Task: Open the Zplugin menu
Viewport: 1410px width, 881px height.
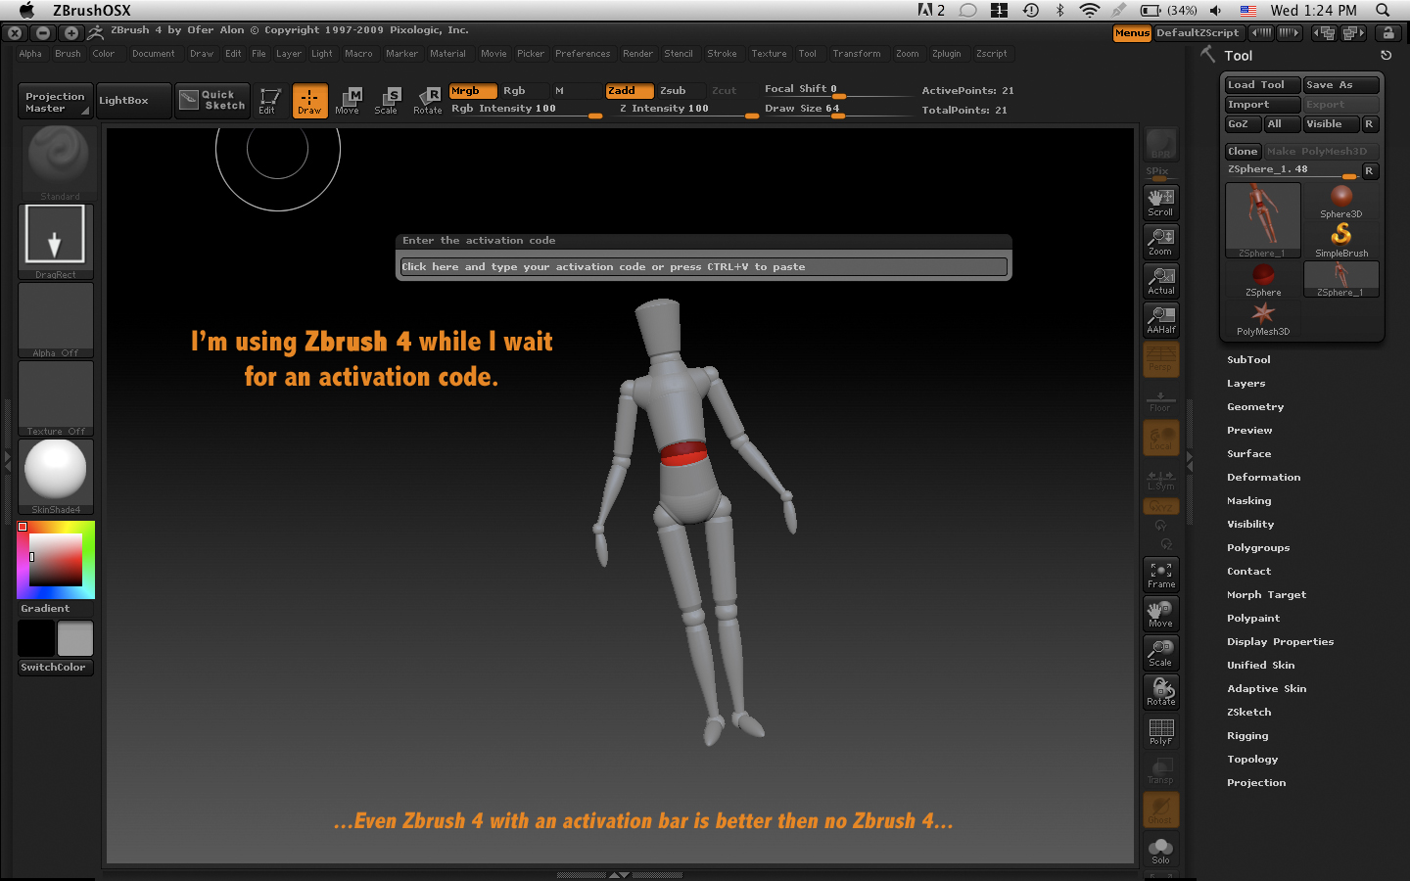Action: click(946, 54)
